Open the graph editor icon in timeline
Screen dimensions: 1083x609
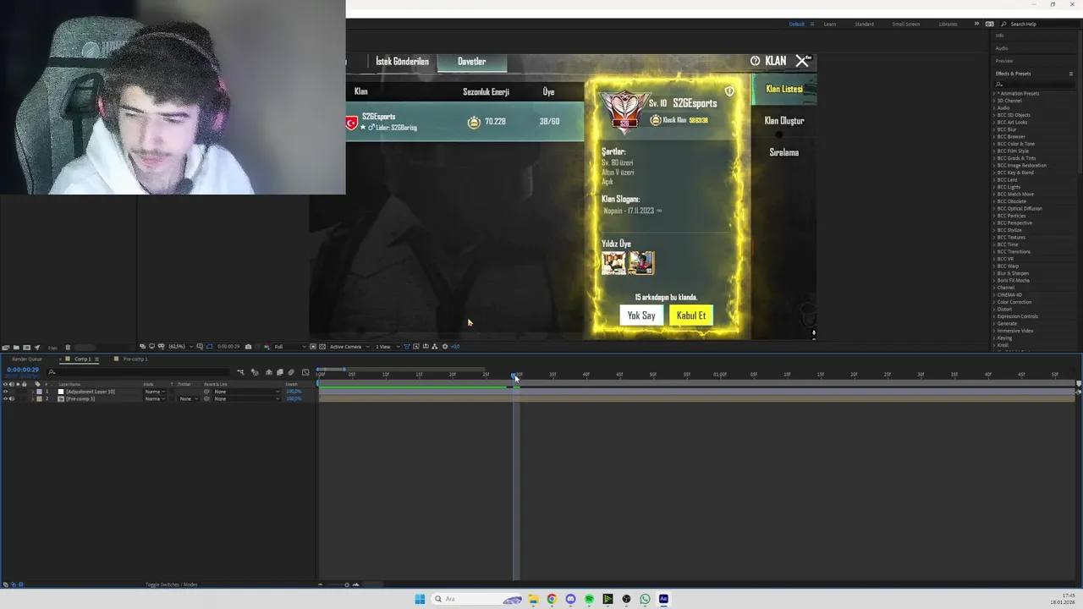[x=305, y=372]
